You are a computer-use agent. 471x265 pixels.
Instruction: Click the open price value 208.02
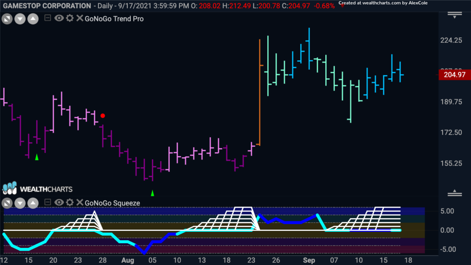pos(210,6)
